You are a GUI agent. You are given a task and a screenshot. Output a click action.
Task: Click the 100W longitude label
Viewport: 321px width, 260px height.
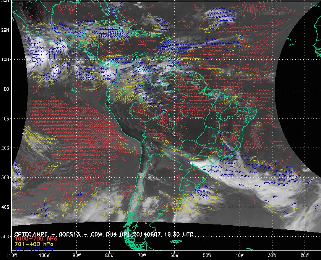(x=44, y=255)
